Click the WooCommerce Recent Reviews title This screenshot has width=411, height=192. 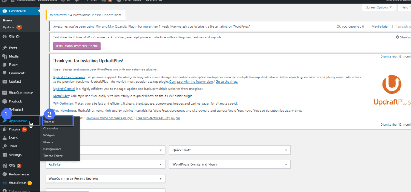(74, 179)
